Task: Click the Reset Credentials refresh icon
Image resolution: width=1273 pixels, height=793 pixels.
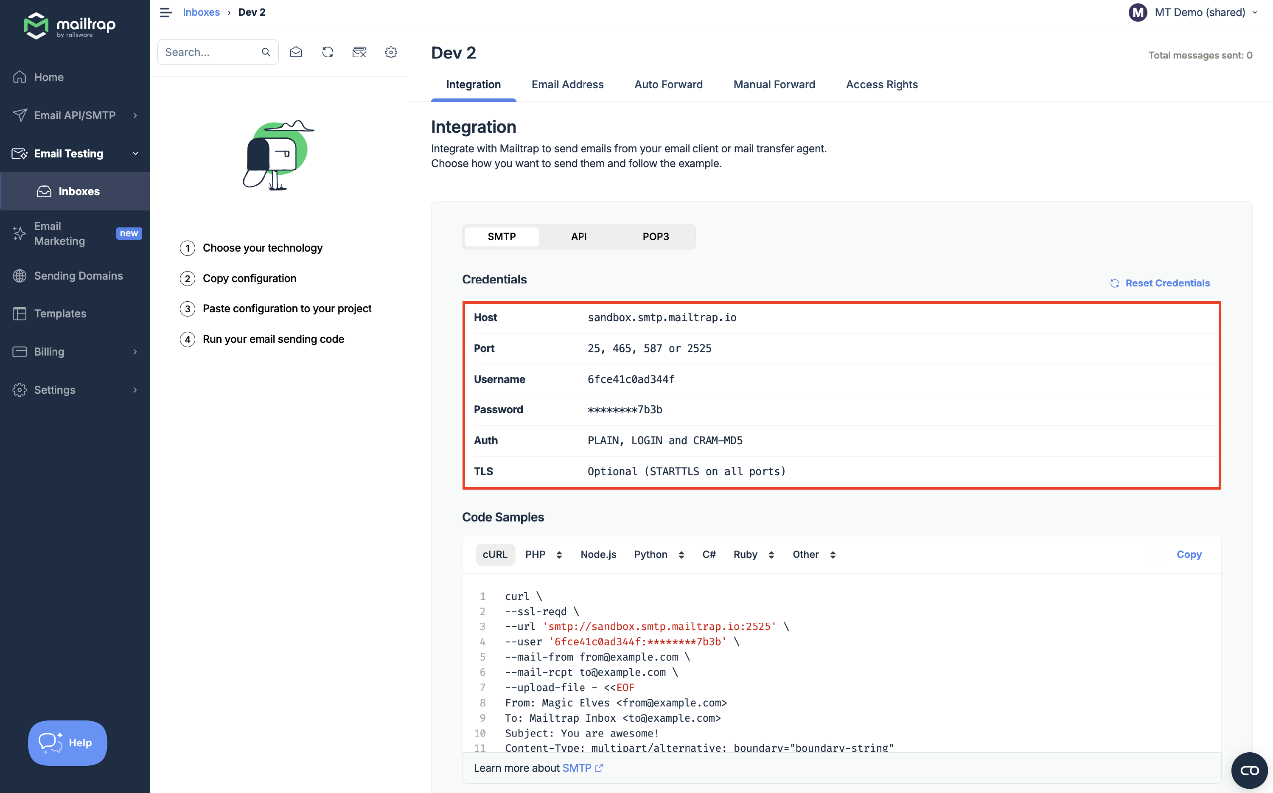Action: click(1115, 283)
